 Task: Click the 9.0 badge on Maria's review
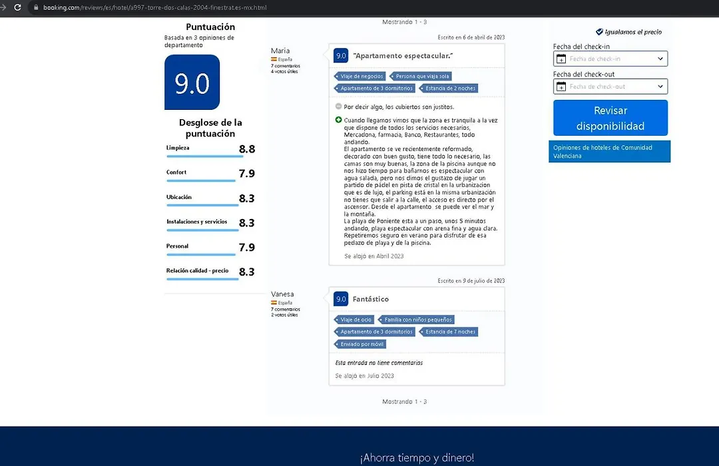pos(341,55)
